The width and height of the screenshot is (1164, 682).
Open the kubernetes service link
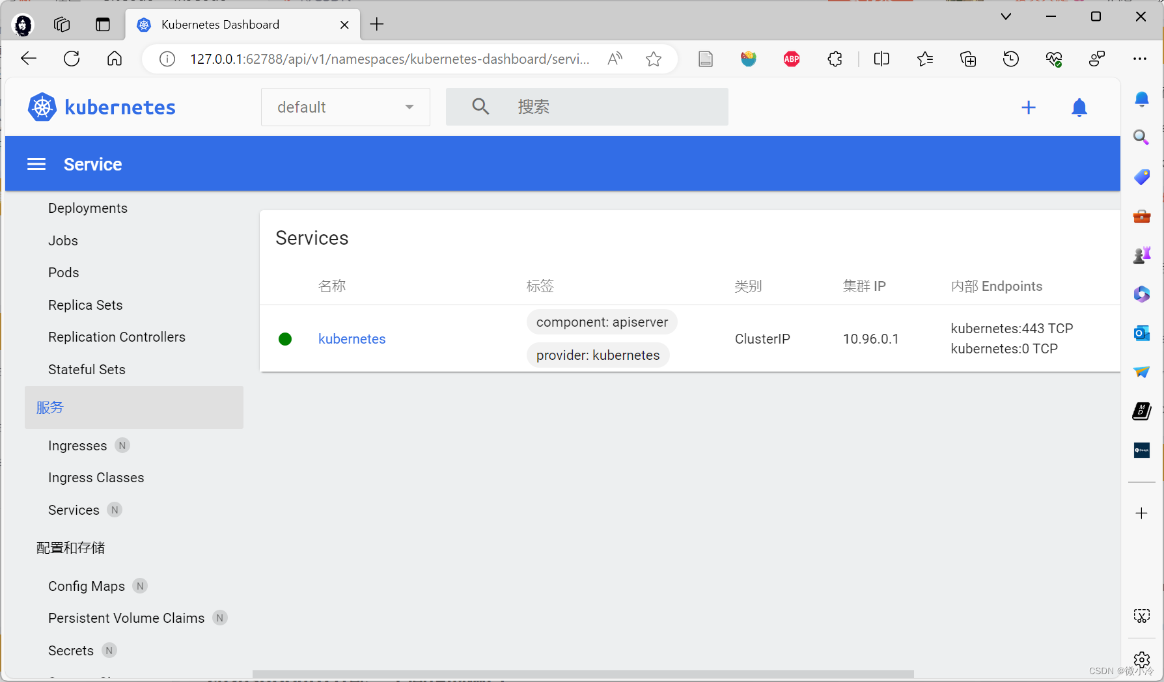coord(352,339)
